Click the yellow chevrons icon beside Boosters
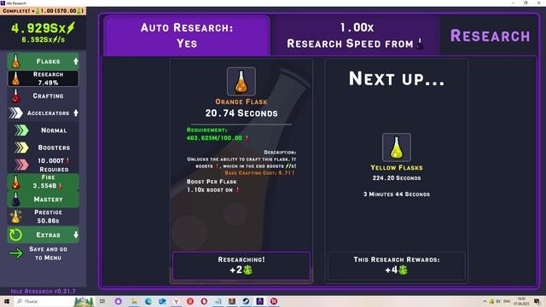 coord(21,148)
